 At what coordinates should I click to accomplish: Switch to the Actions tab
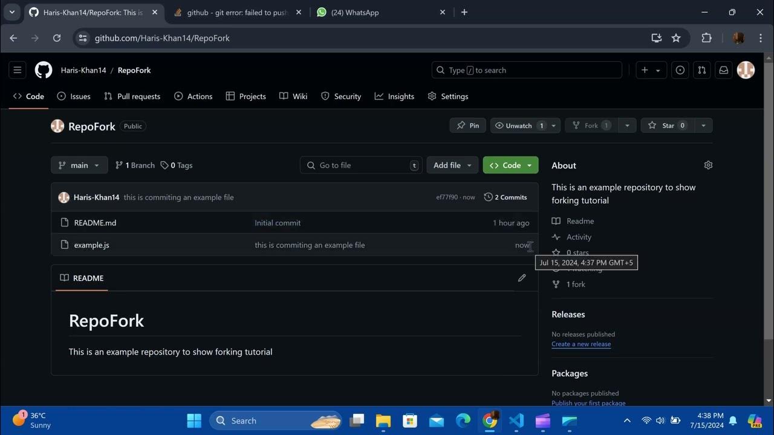(193, 96)
